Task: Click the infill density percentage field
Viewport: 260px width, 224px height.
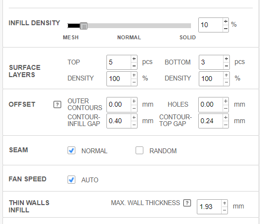Action: click(210, 25)
